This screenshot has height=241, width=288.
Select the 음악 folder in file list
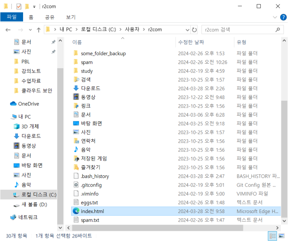click(x=86, y=150)
